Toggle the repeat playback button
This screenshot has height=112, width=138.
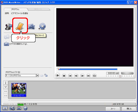pyautogui.click(x=94, y=76)
